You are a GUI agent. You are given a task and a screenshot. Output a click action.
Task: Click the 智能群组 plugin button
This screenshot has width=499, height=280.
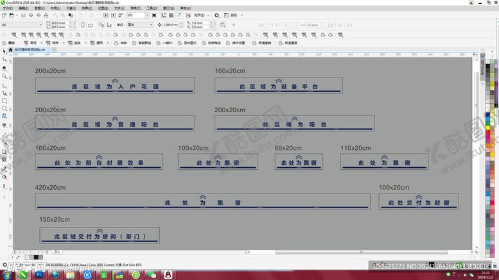tap(142, 43)
